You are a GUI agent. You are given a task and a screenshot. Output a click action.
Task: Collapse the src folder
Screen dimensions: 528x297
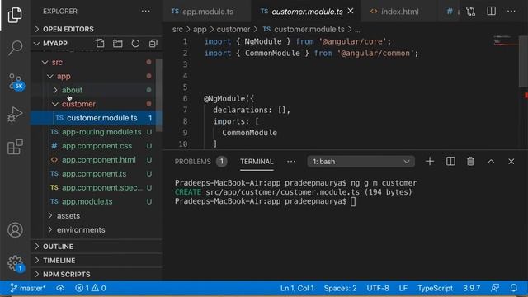[x=57, y=63]
